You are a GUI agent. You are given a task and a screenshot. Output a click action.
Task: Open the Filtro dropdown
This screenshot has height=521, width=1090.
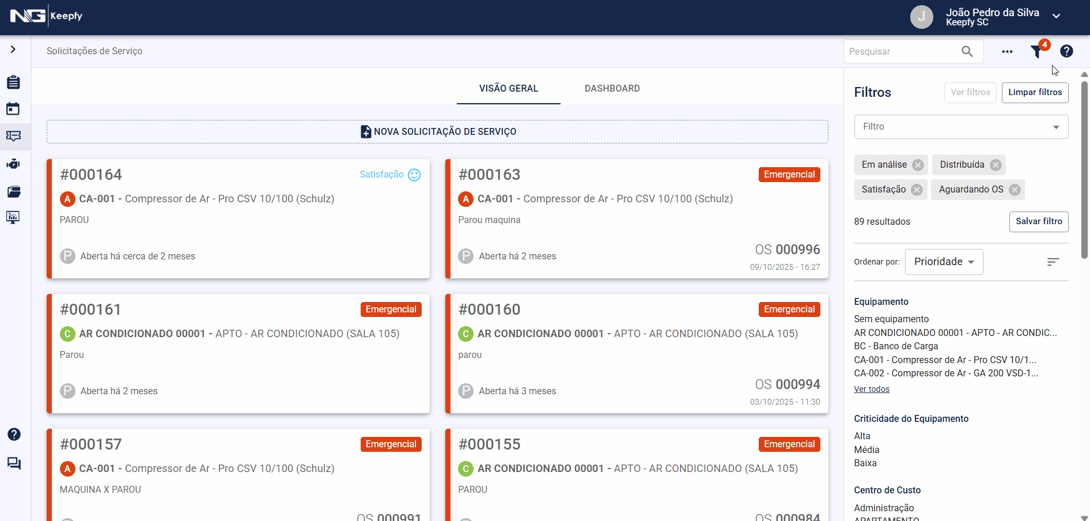961,127
